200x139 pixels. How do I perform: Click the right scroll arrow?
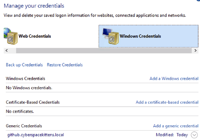195,51
